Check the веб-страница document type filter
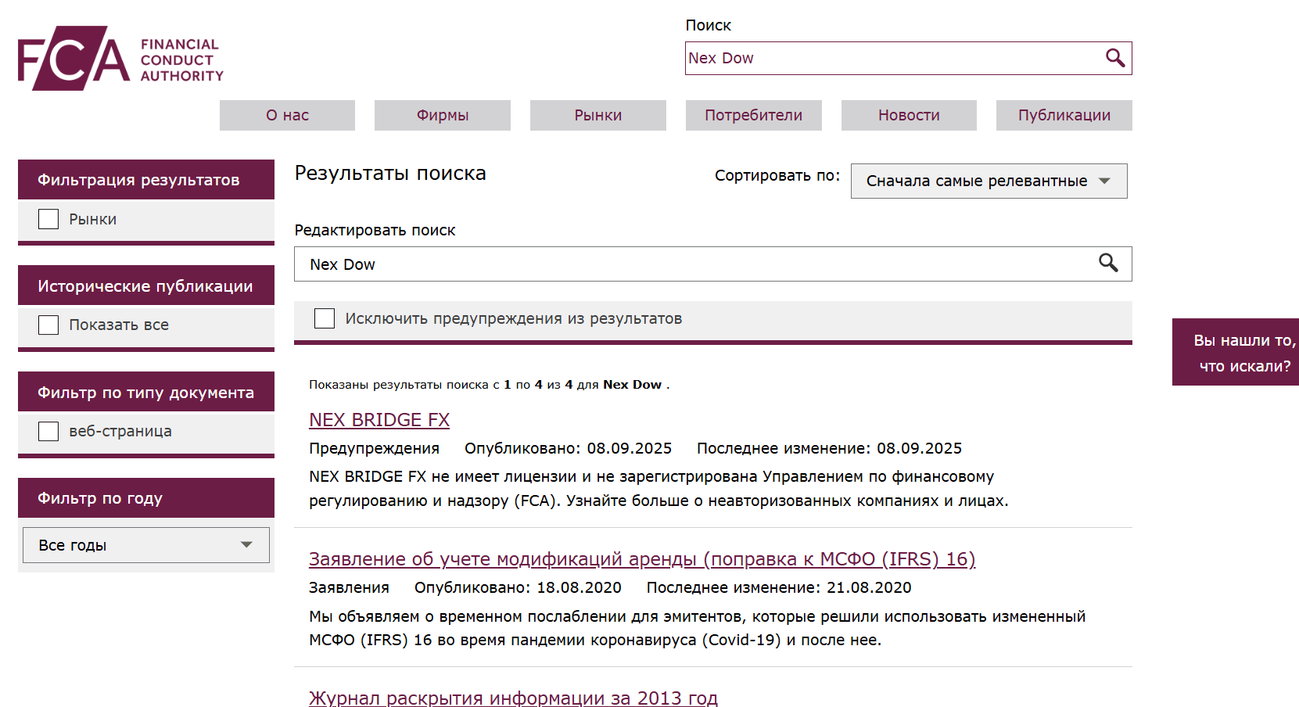This screenshot has width=1299, height=707. coord(48,431)
